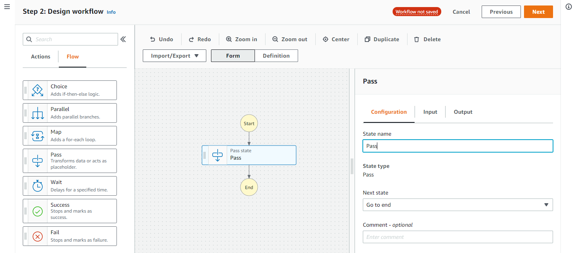Click the Next button
The height and width of the screenshot is (253, 575).
click(x=539, y=12)
